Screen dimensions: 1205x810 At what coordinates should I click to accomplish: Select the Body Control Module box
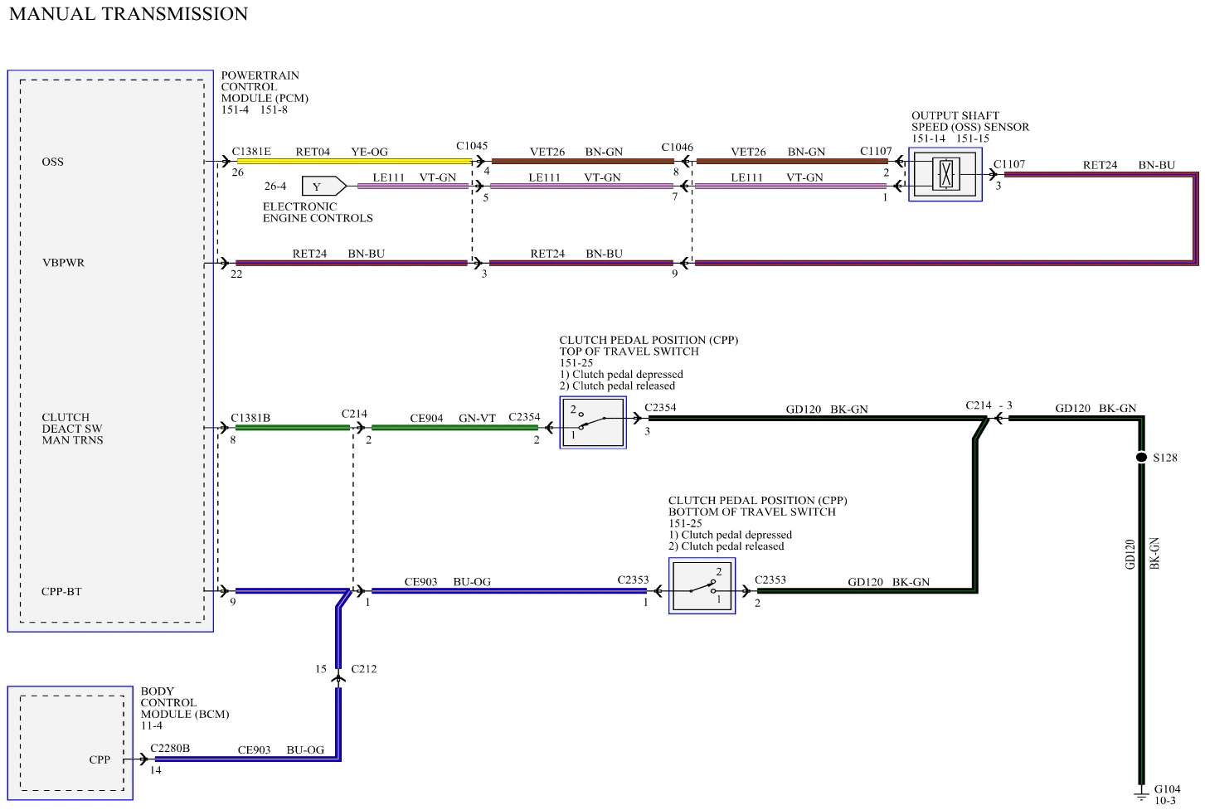(x=70, y=743)
